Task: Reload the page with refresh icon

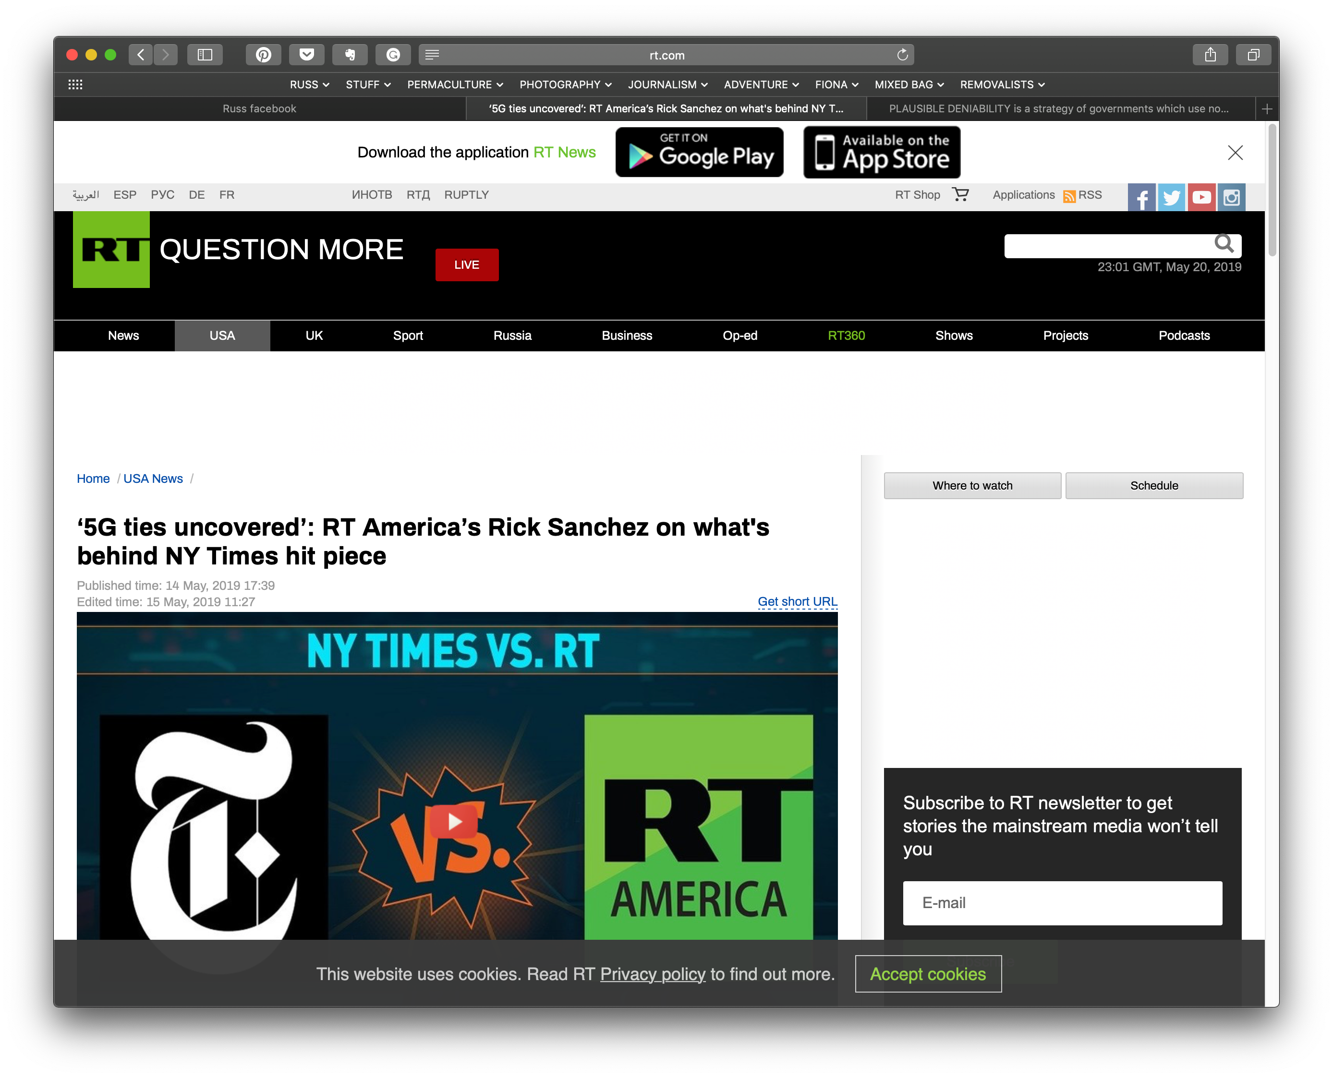Action: (x=902, y=55)
